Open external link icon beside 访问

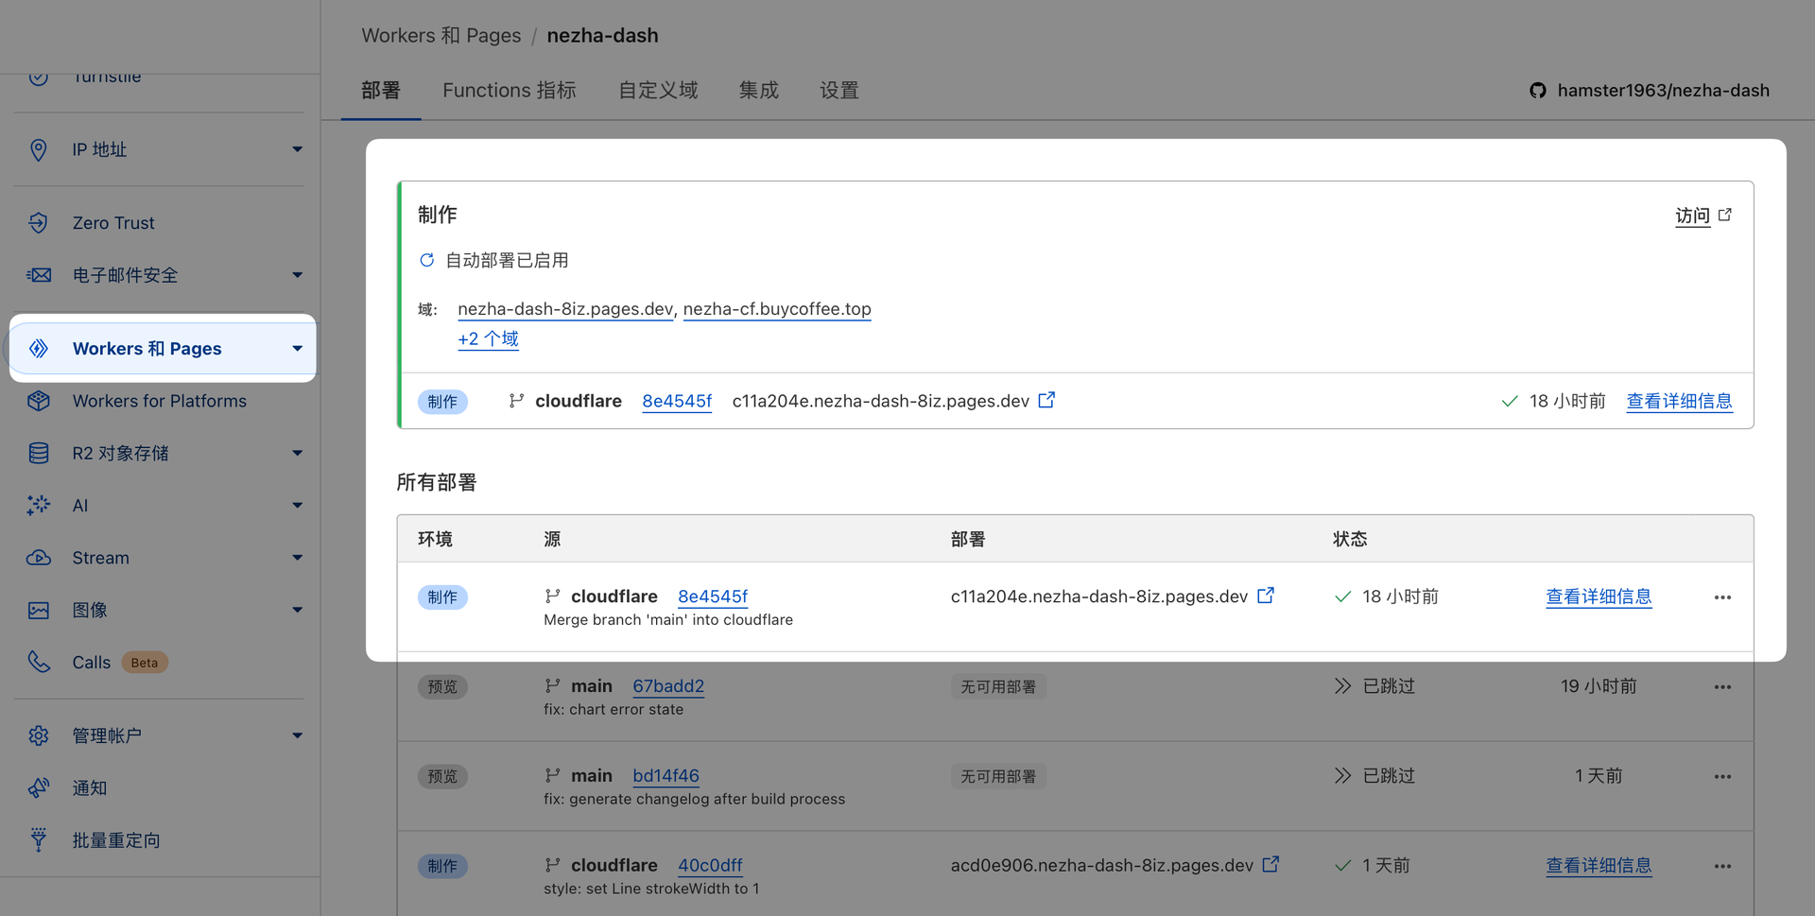pyautogui.click(x=1725, y=216)
